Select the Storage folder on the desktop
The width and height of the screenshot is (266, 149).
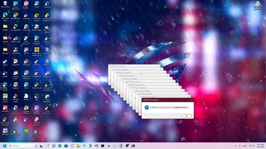5,50
